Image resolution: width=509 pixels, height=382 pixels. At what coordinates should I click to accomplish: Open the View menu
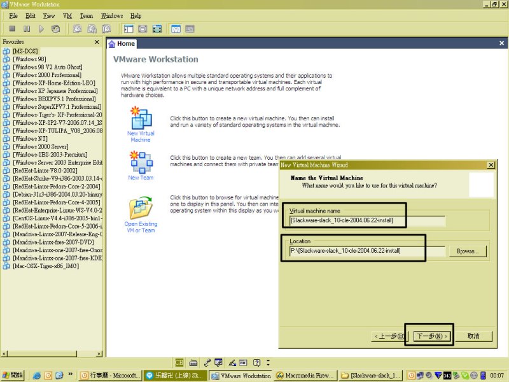(x=49, y=16)
